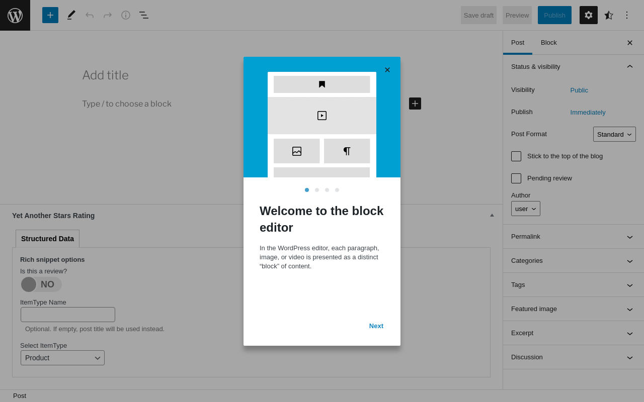The height and width of the screenshot is (402, 644).
Task: Open the half-star rating plugin icon
Action: click(x=609, y=15)
